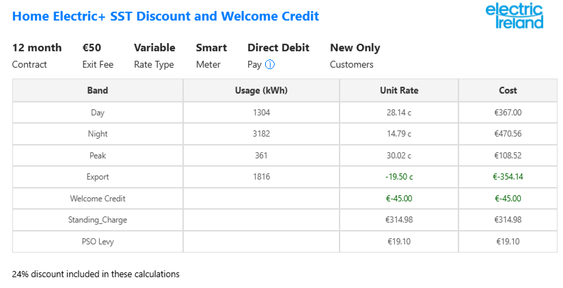563x288 pixels.
Task: Select the Usage (kWh) column header
Action: tap(262, 90)
